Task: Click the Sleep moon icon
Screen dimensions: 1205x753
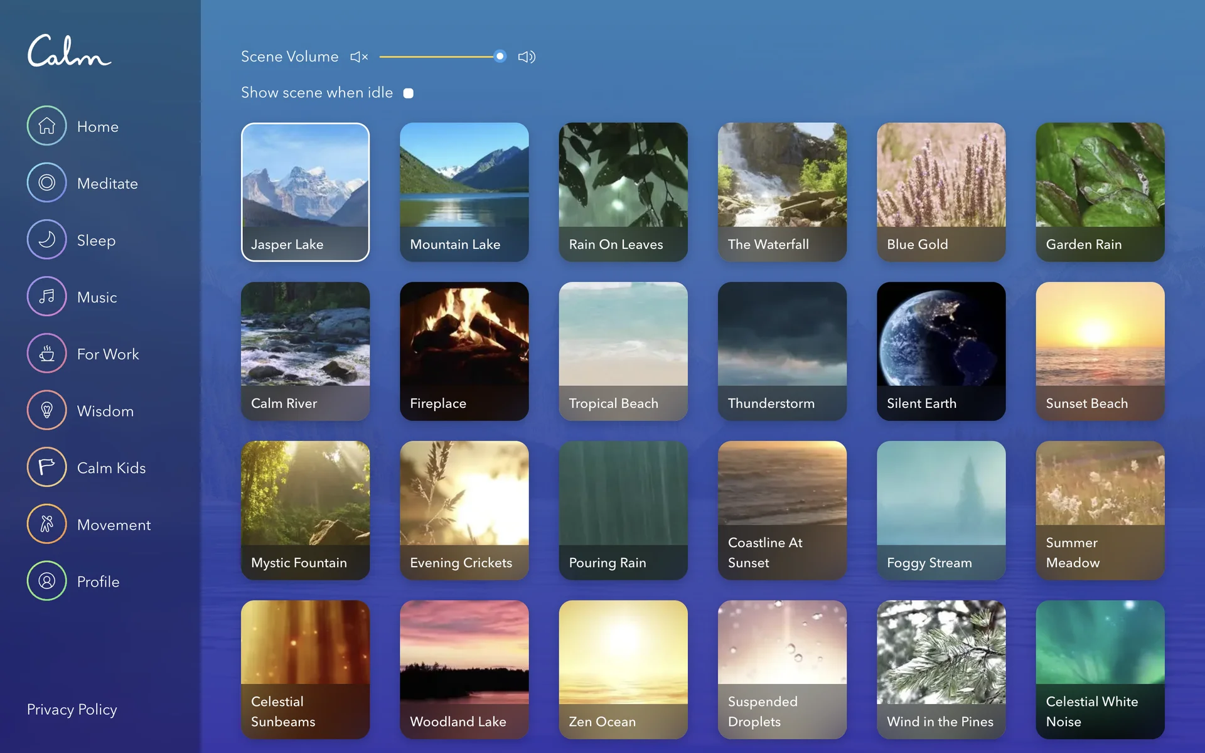Action: coord(46,240)
